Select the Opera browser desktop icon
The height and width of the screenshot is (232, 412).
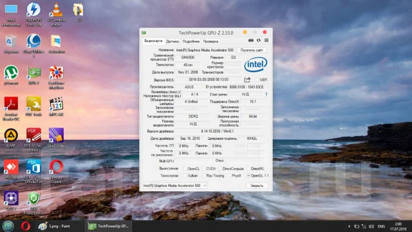(x=56, y=171)
